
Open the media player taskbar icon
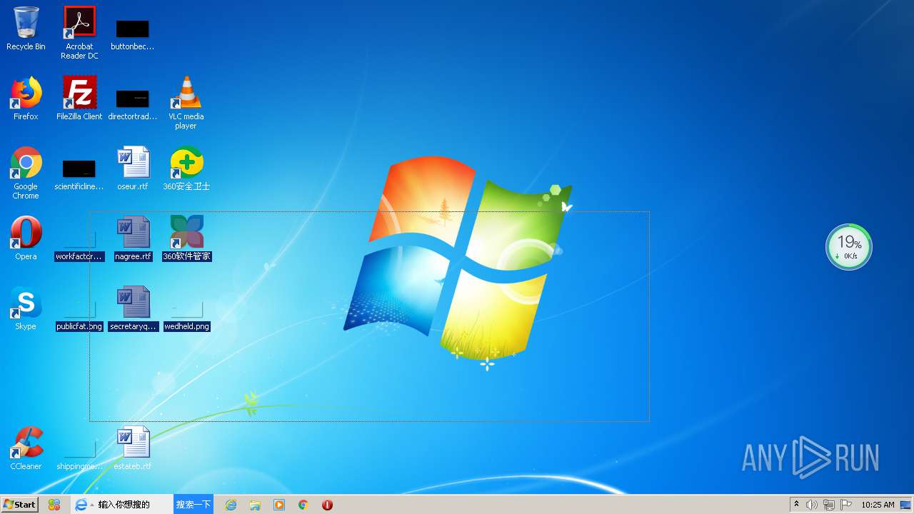point(279,505)
